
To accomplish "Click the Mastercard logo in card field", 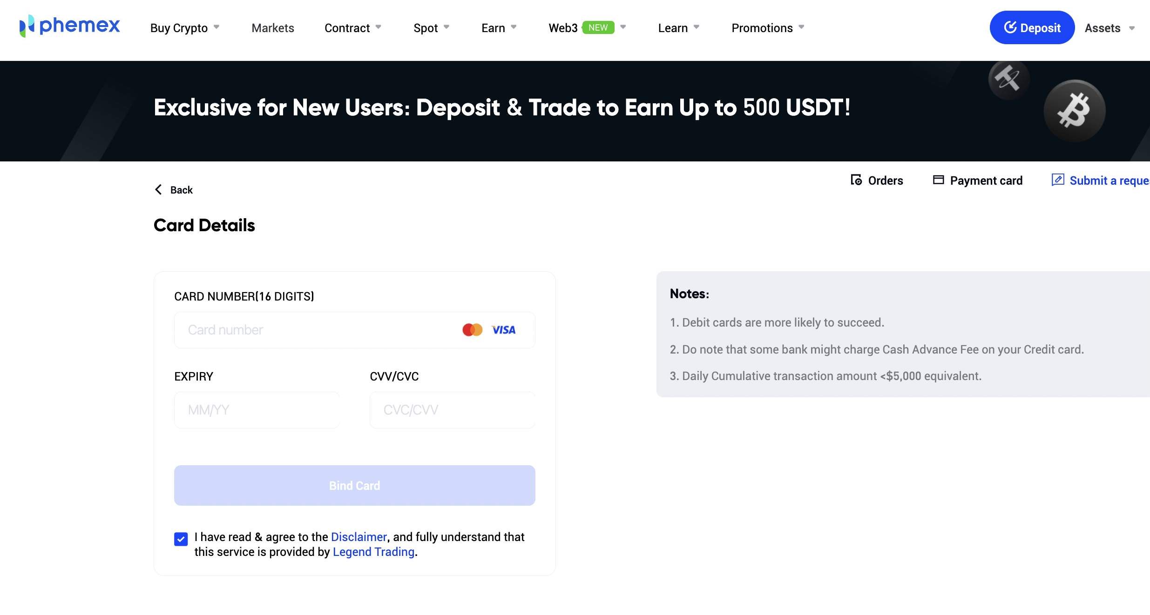I will pyautogui.click(x=472, y=330).
